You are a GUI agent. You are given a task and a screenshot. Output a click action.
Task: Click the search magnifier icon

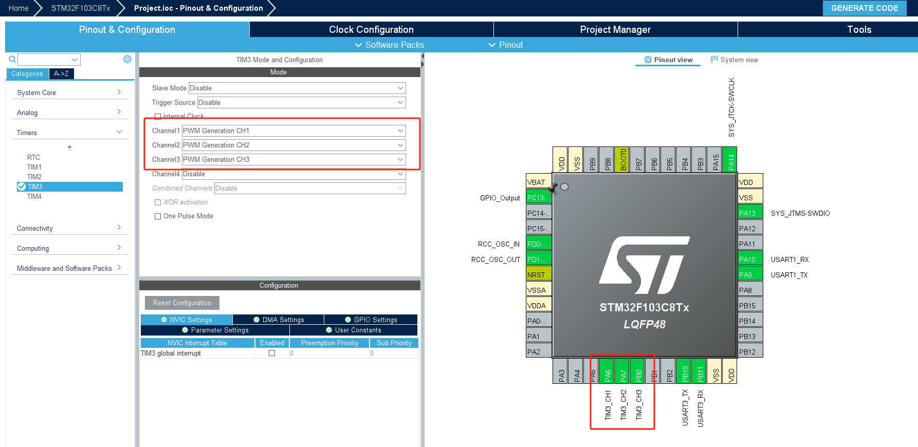tap(12, 60)
